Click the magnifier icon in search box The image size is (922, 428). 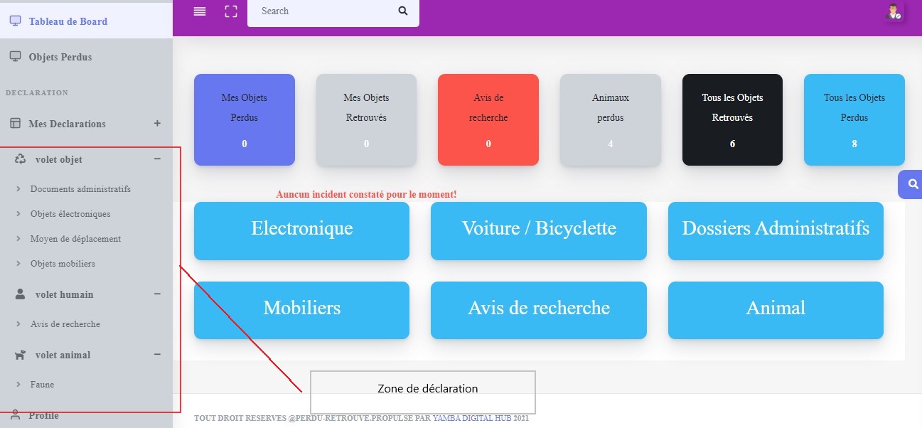pos(403,11)
